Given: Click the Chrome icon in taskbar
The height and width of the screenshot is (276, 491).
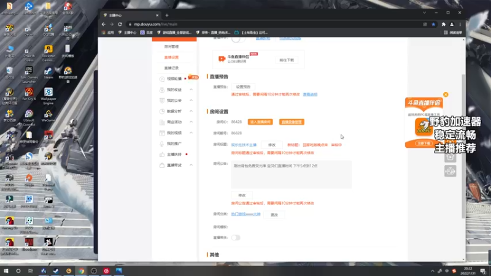Looking at the screenshot, I should 82,271.
